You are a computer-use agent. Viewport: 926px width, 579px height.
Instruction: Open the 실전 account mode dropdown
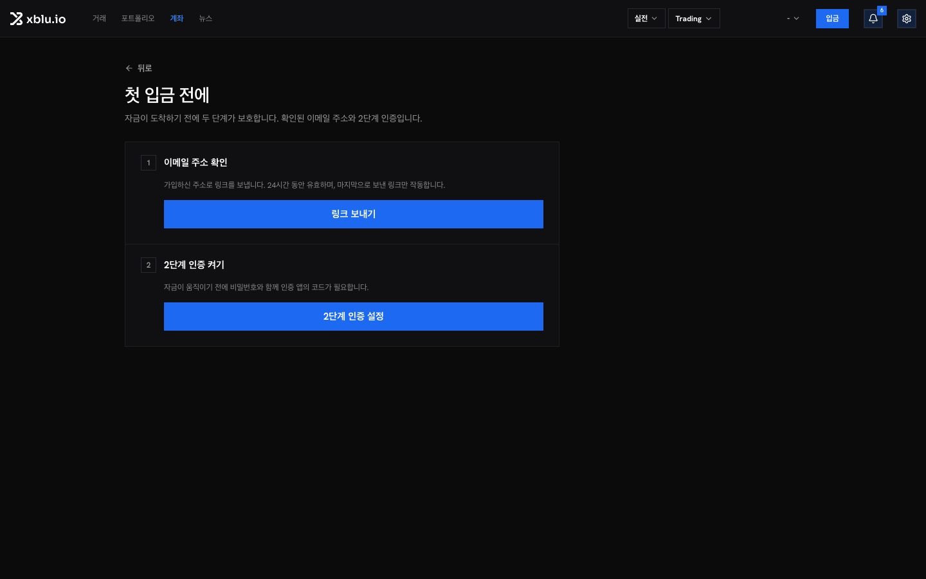click(x=646, y=19)
